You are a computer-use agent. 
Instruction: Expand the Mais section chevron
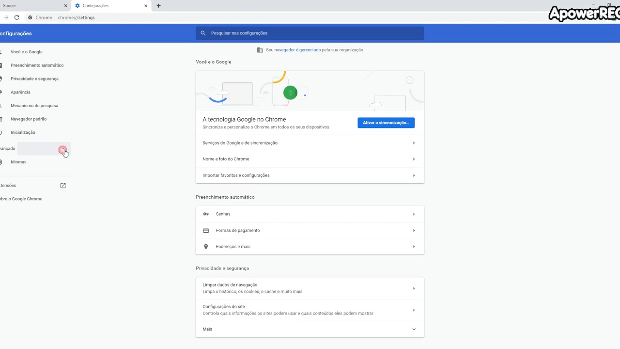click(414, 329)
